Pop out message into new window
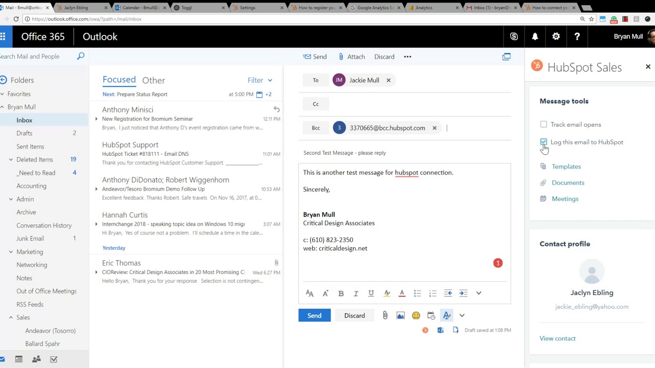Image resolution: width=655 pixels, height=368 pixels. [x=506, y=57]
